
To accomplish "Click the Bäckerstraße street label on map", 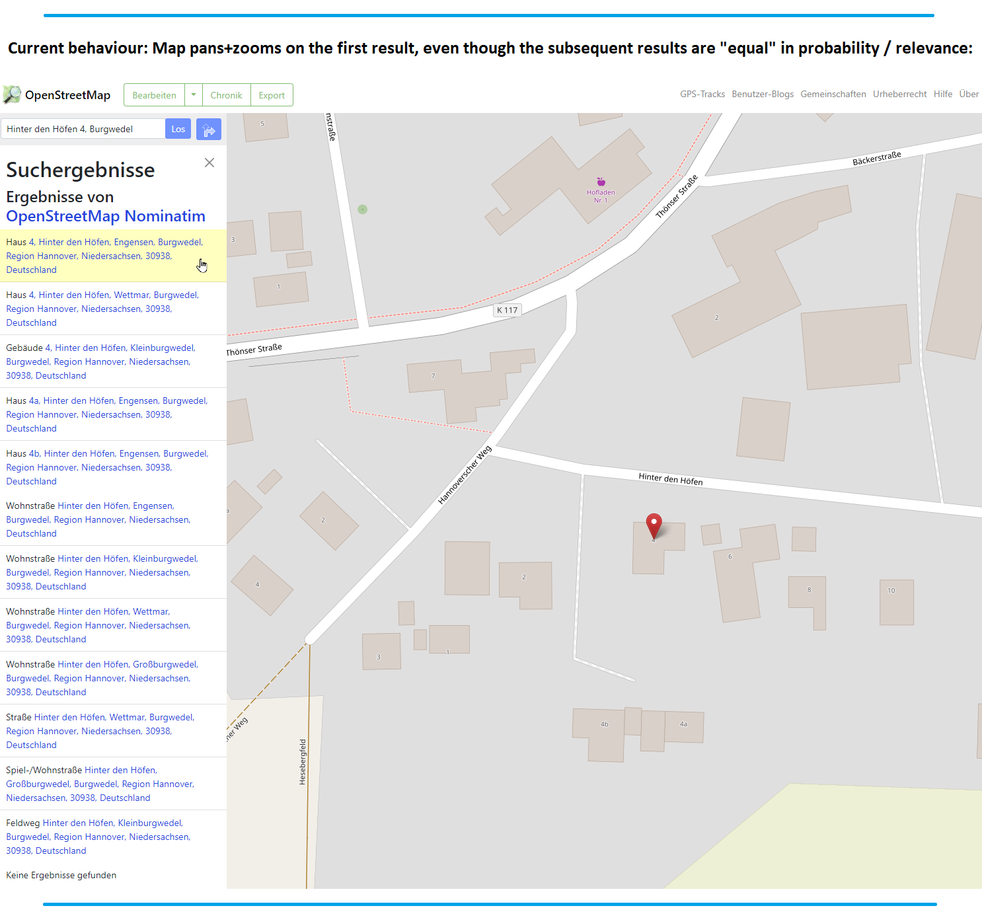I will coord(877,158).
